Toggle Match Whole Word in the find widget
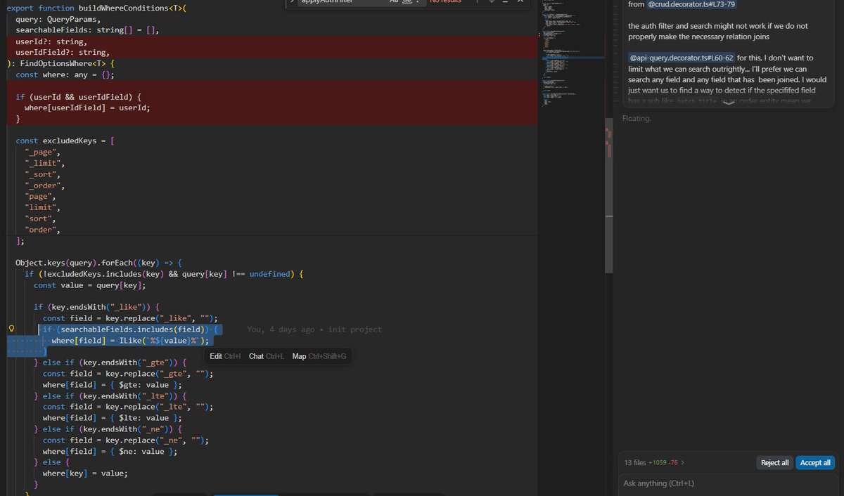 click(407, 2)
